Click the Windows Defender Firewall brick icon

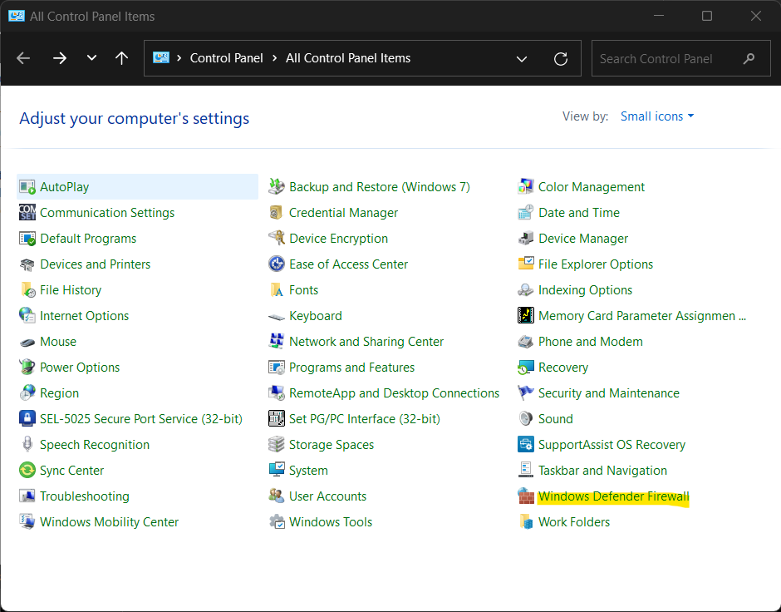coord(525,496)
